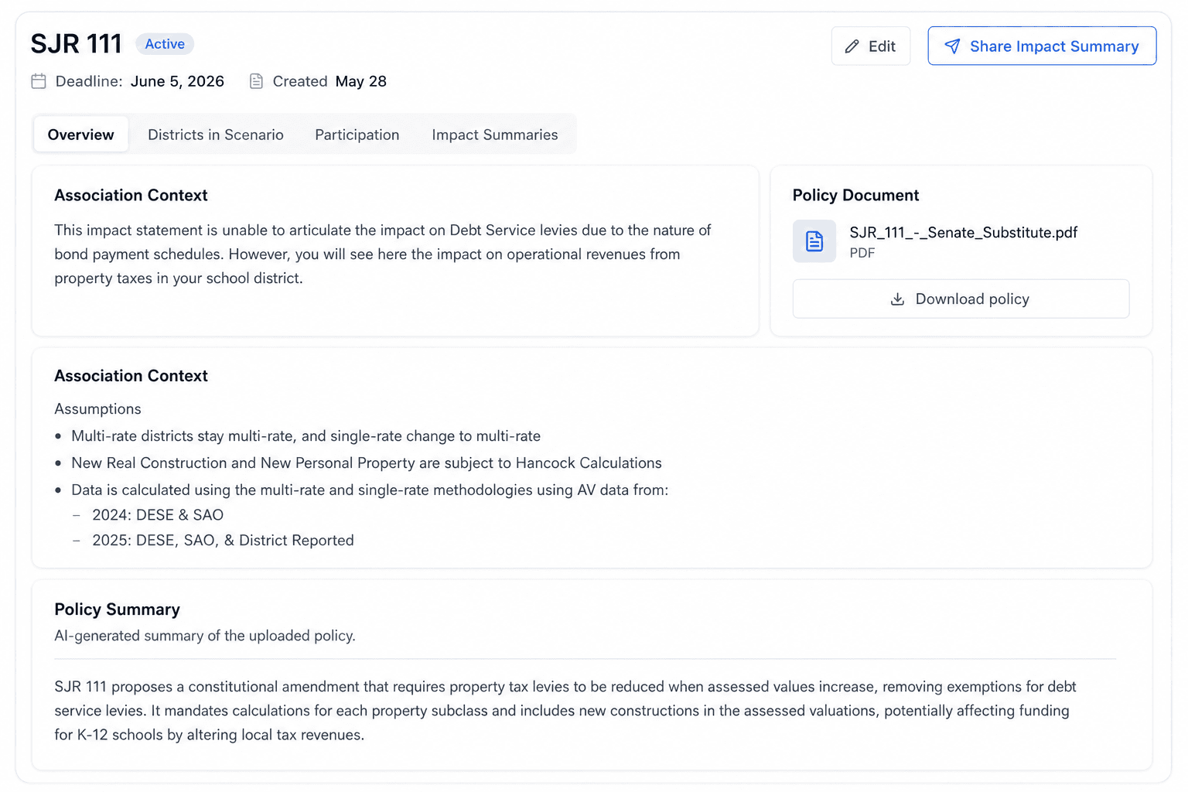Click the created date May 28
Viewport: 1188px width, 792px height.
(x=361, y=81)
